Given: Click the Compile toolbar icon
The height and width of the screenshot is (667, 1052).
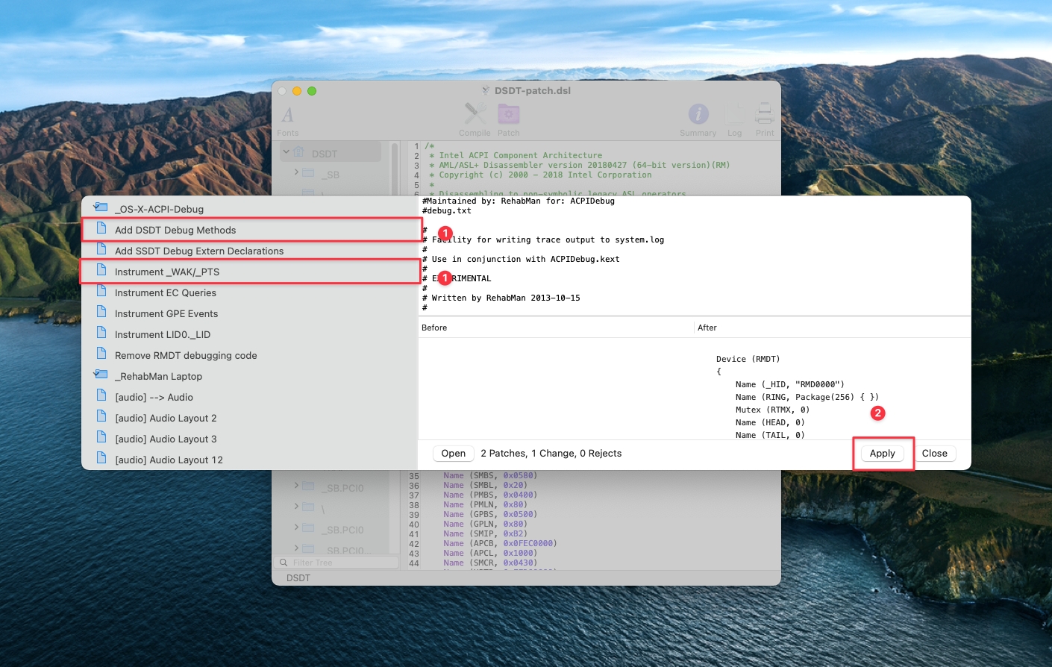Looking at the screenshot, I should click(475, 114).
